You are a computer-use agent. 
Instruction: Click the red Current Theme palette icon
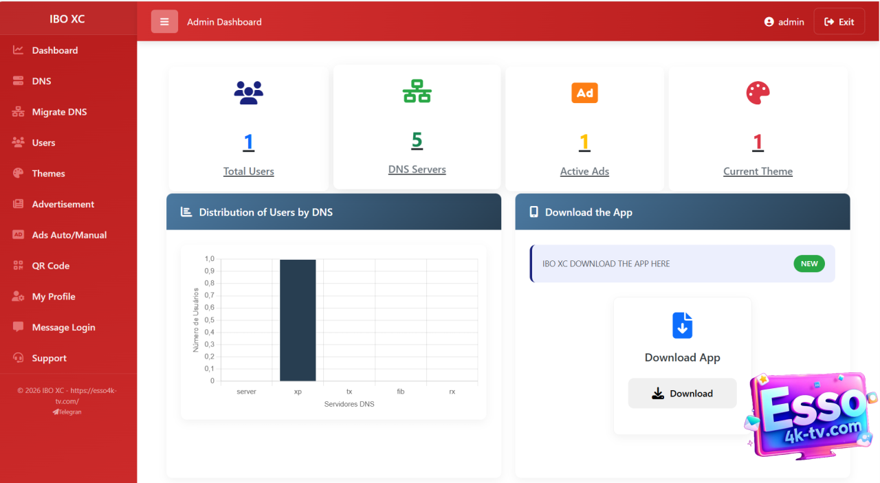pyautogui.click(x=758, y=93)
